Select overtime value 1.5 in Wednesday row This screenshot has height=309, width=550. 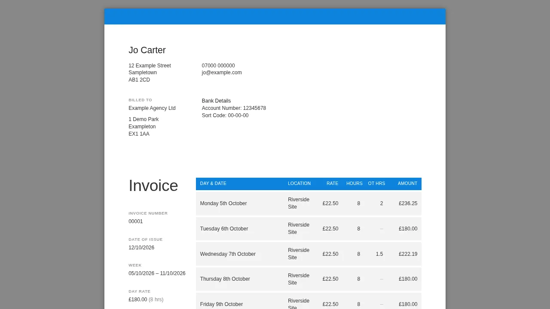(x=379, y=254)
